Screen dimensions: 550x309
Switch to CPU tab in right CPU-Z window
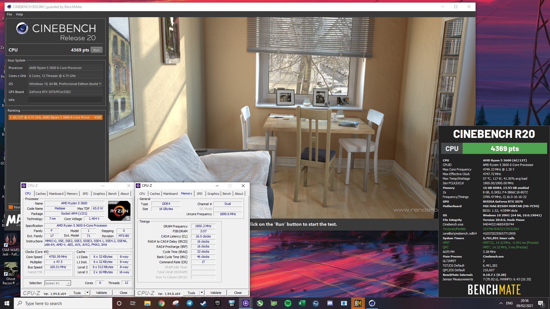coord(142,194)
